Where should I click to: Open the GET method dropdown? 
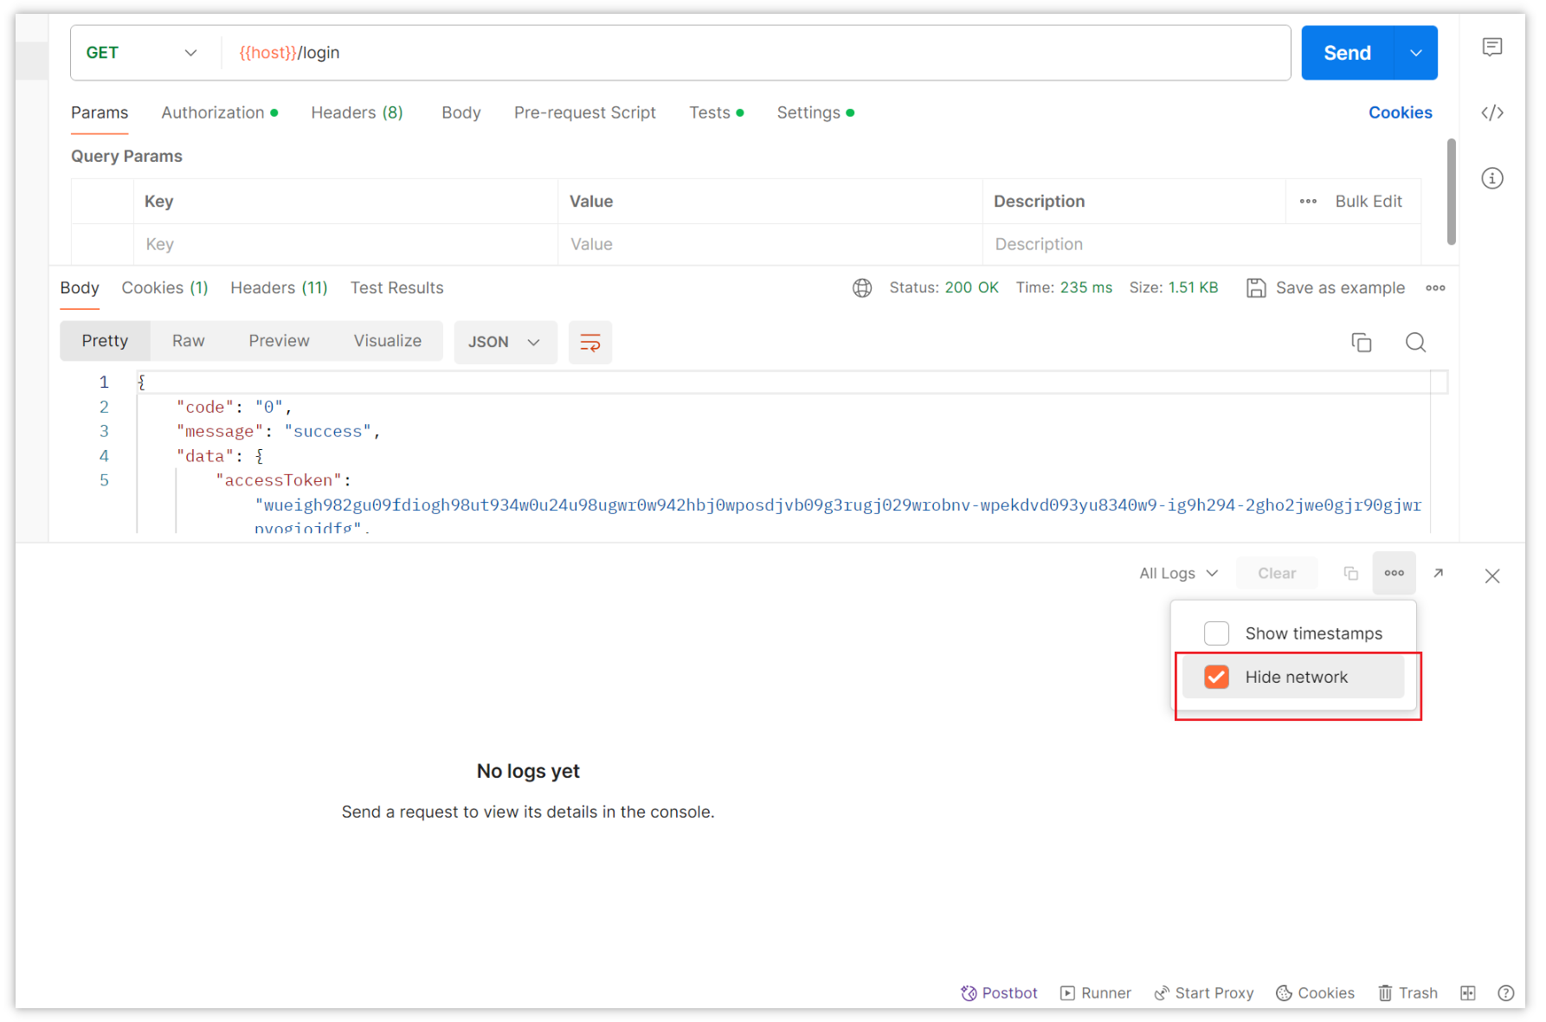pos(143,53)
